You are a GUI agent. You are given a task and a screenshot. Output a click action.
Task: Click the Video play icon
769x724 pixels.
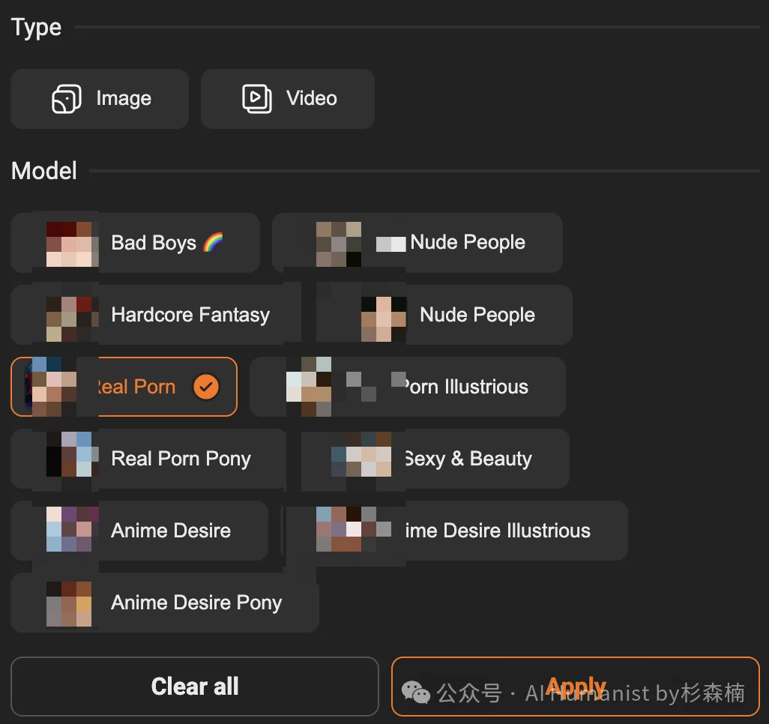coord(256,99)
